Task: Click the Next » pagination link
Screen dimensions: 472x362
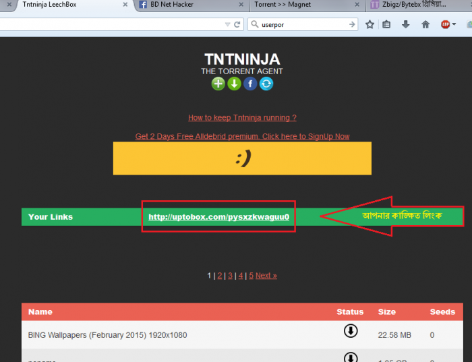Action: click(266, 276)
